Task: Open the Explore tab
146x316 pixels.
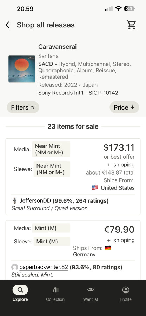Action: tap(20, 293)
